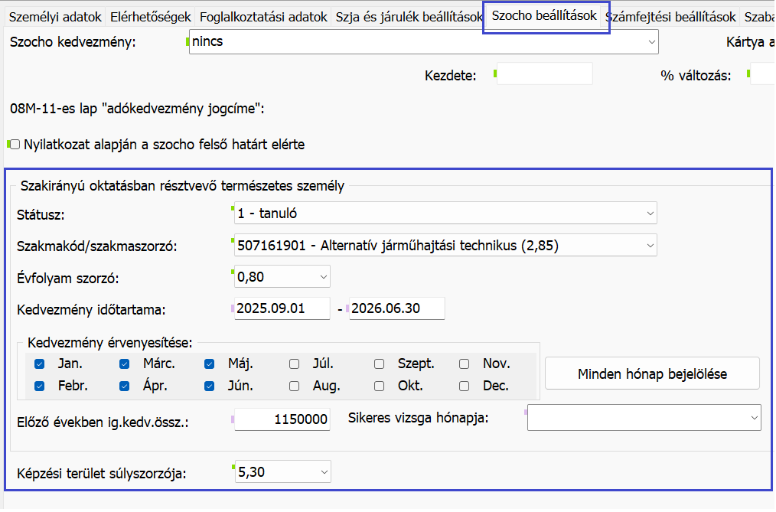The height and width of the screenshot is (512, 776).
Task: Uncheck the Jan. month checkbox
Action: click(40, 364)
